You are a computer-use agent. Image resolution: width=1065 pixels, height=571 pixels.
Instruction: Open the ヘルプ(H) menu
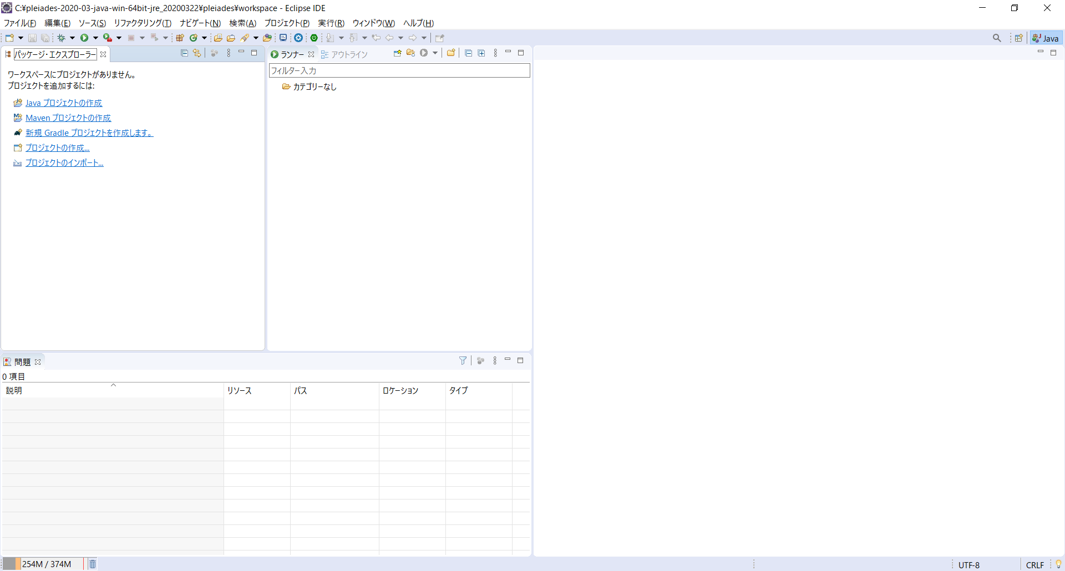point(419,23)
